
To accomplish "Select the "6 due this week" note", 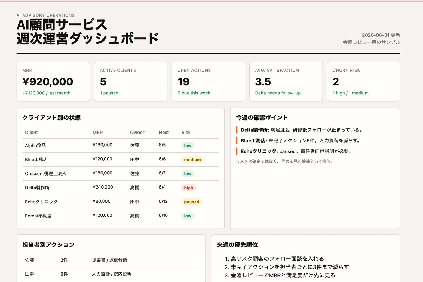I will 194,93.
